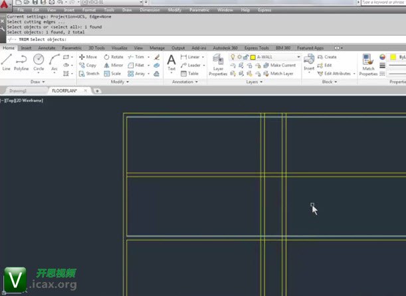Select the Line draw tool

tap(6, 62)
